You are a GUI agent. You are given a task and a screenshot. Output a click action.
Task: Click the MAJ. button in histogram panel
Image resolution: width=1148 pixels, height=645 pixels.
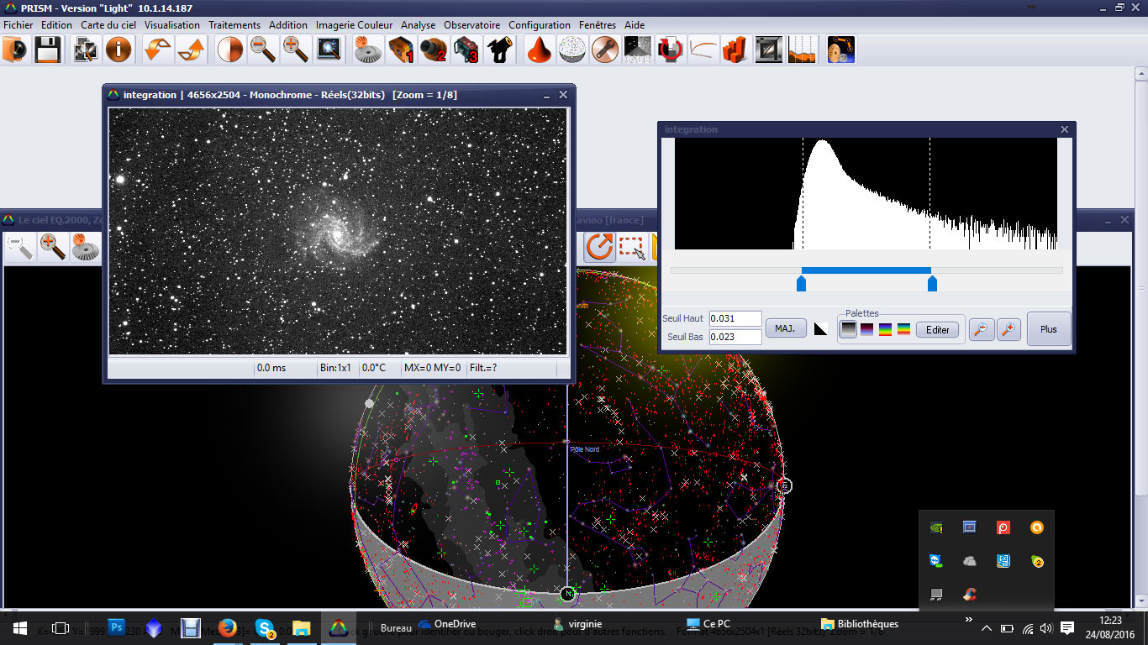tap(785, 328)
